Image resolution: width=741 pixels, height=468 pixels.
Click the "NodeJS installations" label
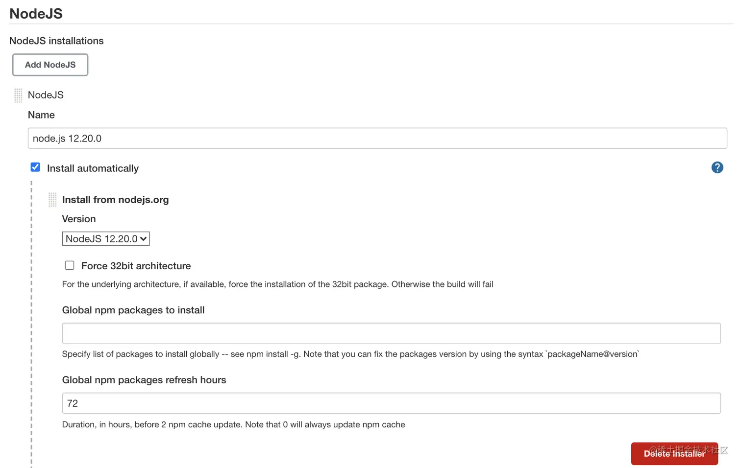(56, 41)
